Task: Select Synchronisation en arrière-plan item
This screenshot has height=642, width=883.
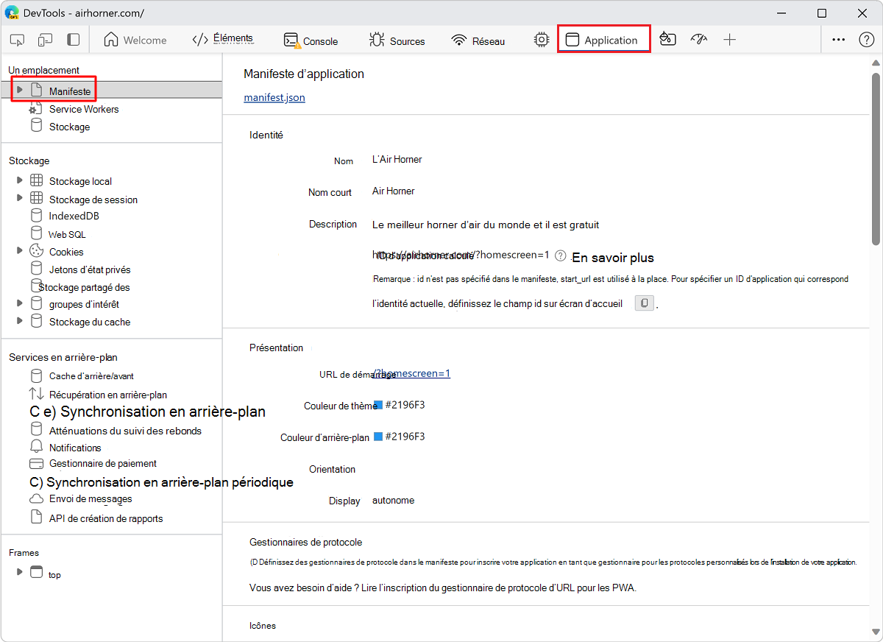Action: tap(147, 412)
